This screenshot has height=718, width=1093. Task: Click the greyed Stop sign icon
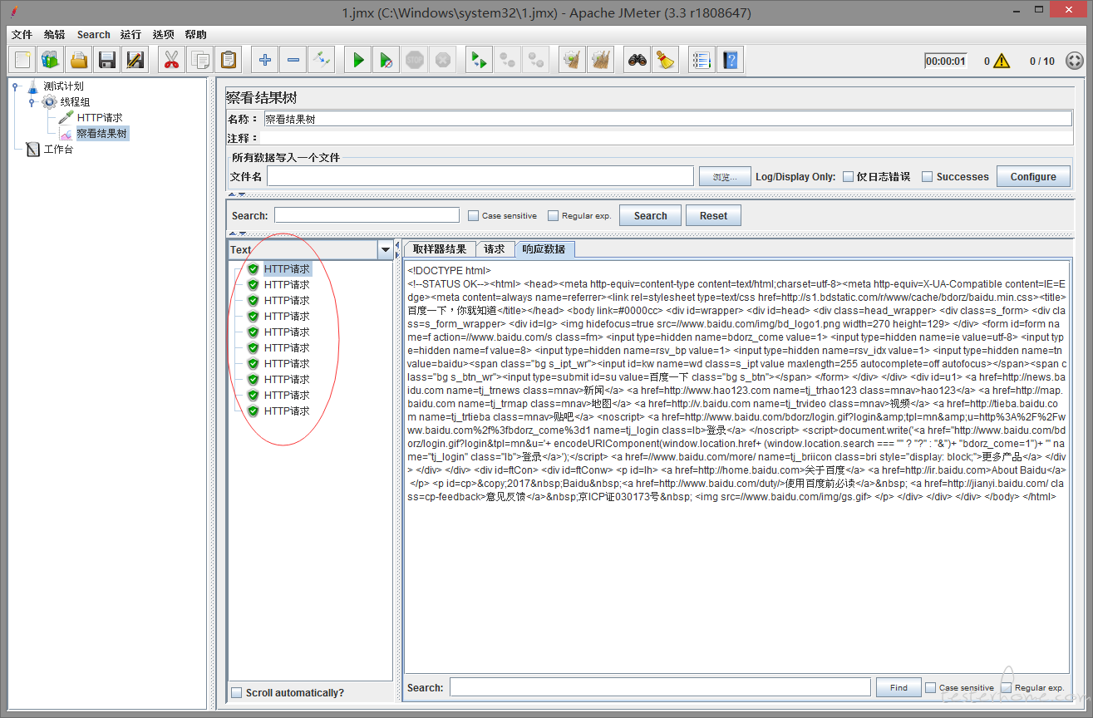pyautogui.click(x=415, y=60)
